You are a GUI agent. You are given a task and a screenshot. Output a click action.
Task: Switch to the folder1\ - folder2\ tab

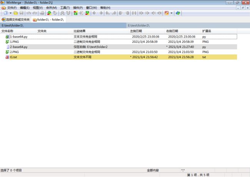coord(48,20)
